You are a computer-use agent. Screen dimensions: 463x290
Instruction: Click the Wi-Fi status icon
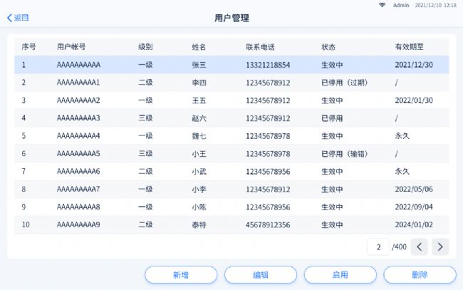pyautogui.click(x=382, y=4)
